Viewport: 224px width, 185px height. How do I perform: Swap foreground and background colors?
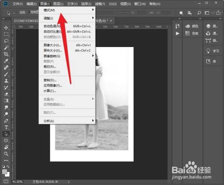pos(8,167)
